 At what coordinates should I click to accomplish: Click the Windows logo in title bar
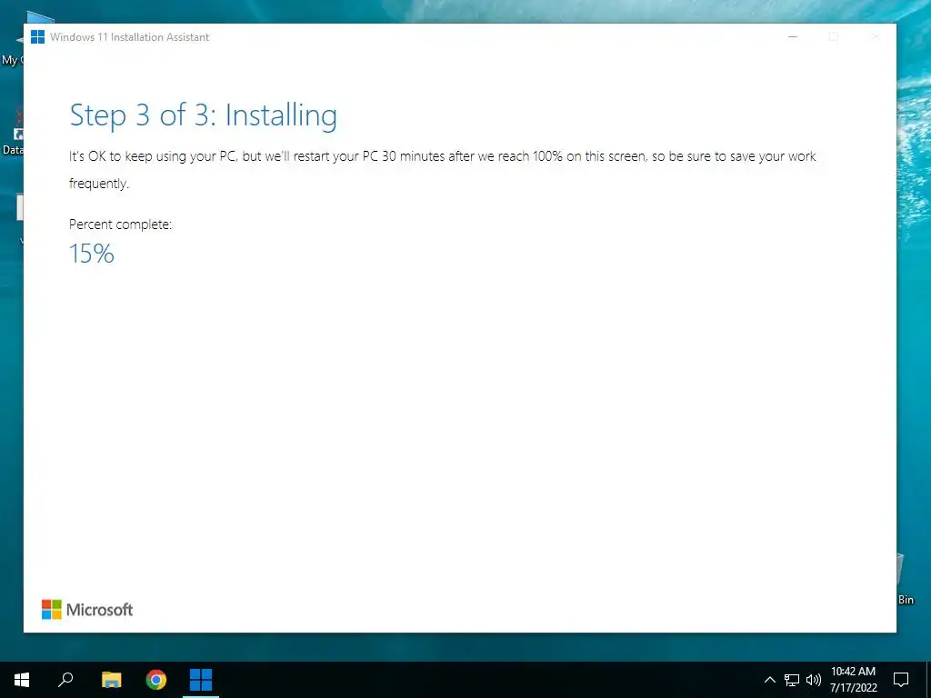click(x=37, y=36)
